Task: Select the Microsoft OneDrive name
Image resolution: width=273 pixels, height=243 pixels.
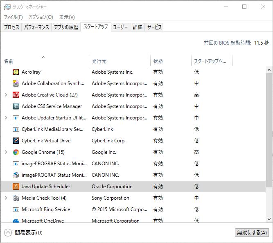Action: coord(43,220)
